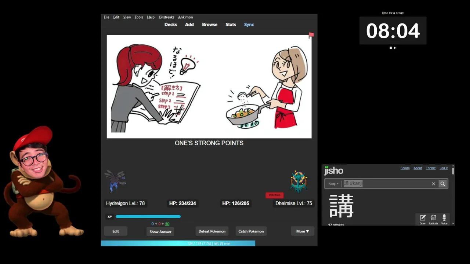Open the Stats screen
This screenshot has width=470, height=264.
click(x=231, y=25)
